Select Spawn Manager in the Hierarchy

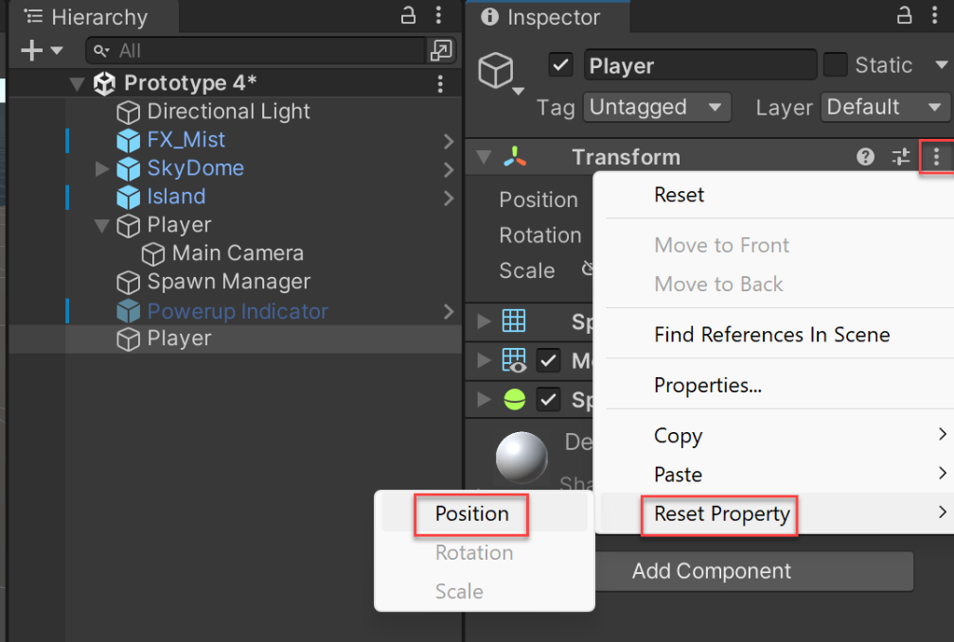pyautogui.click(x=228, y=282)
